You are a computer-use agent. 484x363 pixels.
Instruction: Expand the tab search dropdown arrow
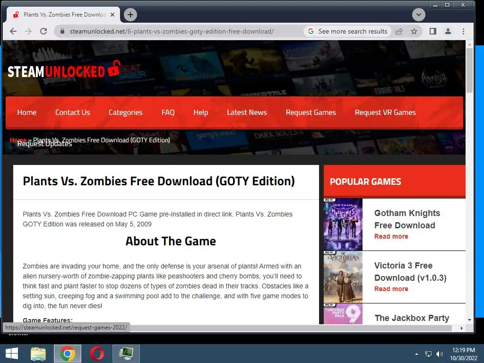pyautogui.click(x=419, y=15)
